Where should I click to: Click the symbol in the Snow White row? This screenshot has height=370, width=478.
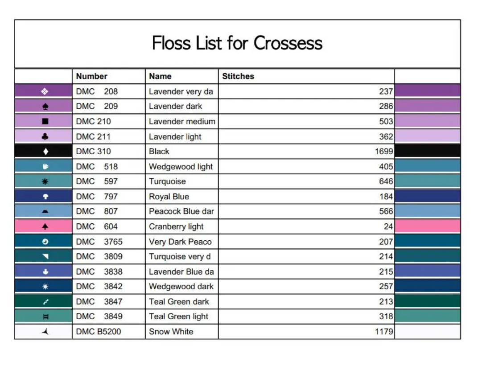click(45, 332)
